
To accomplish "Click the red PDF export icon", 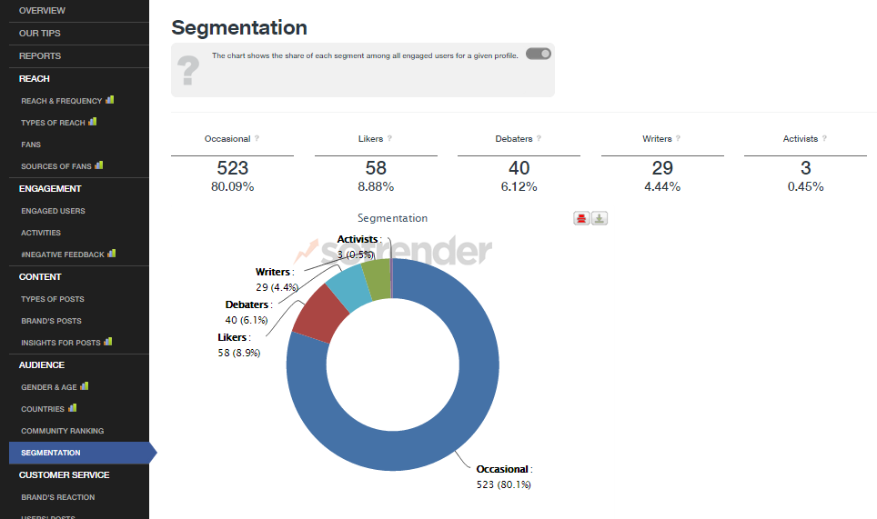I will click(x=582, y=218).
